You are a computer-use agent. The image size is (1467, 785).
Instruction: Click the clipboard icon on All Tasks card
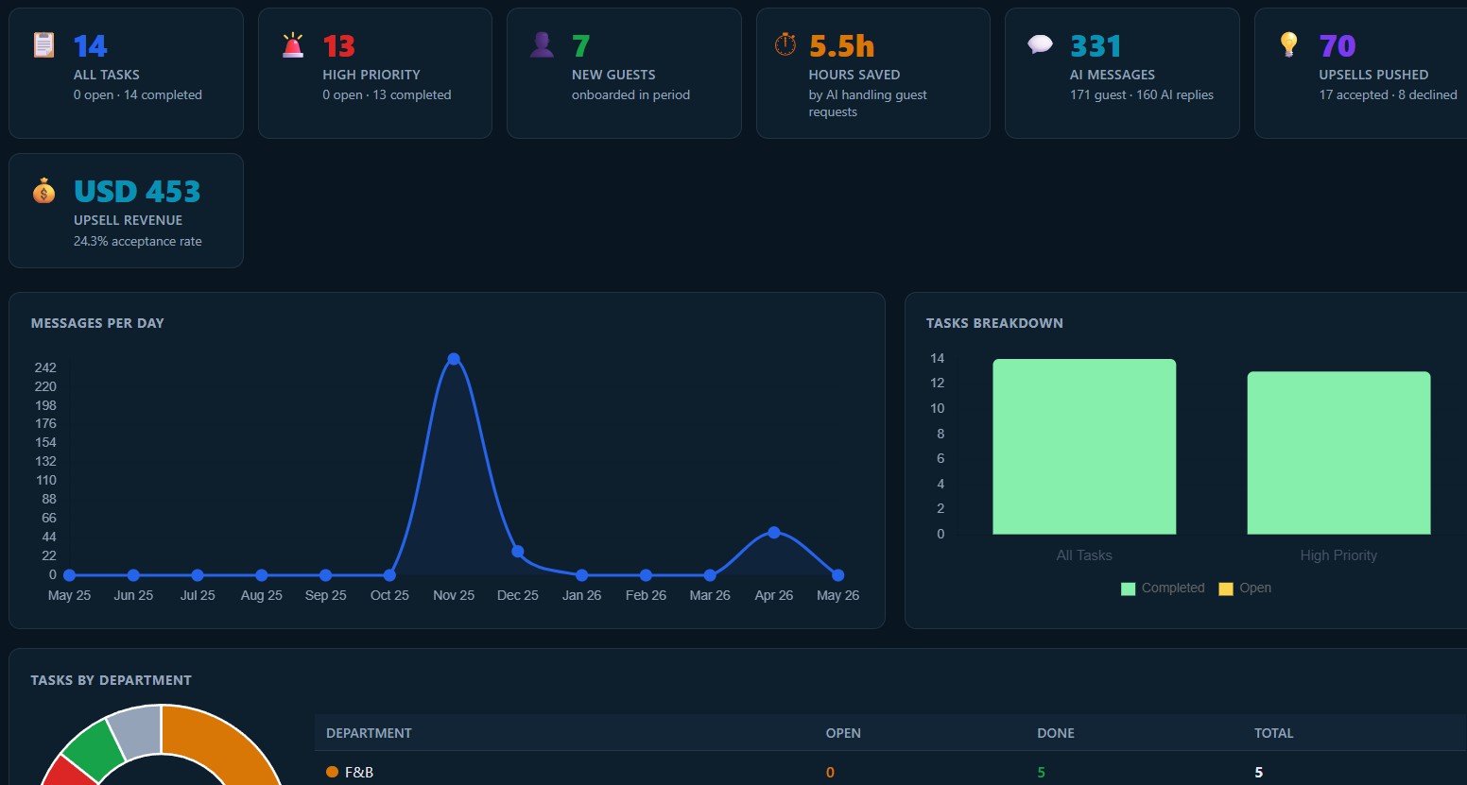43,44
